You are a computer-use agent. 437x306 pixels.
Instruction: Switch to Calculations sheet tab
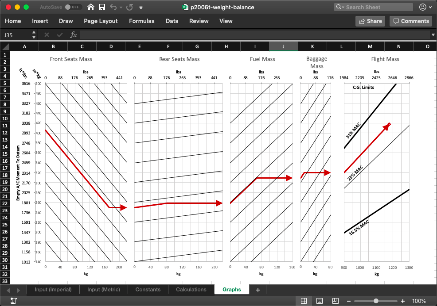tap(191, 290)
